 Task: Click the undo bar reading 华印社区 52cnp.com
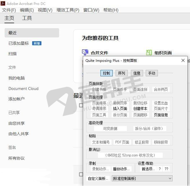click(x=130, y=155)
